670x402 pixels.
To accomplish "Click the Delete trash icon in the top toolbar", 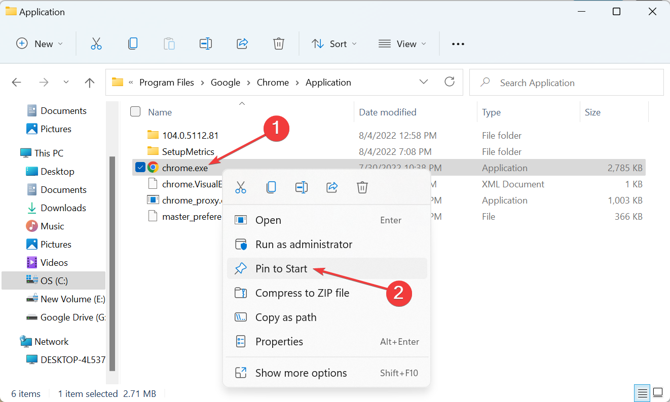I will tap(279, 44).
